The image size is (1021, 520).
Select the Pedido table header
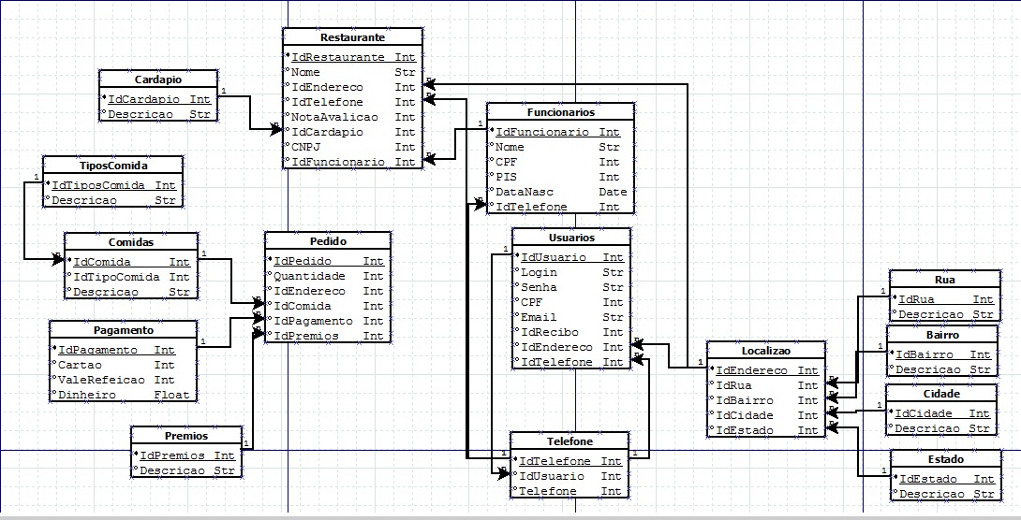(327, 241)
